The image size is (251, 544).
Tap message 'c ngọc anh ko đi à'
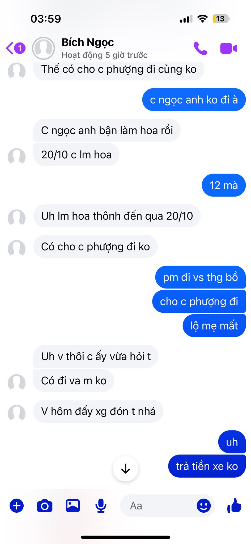pos(194,100)
